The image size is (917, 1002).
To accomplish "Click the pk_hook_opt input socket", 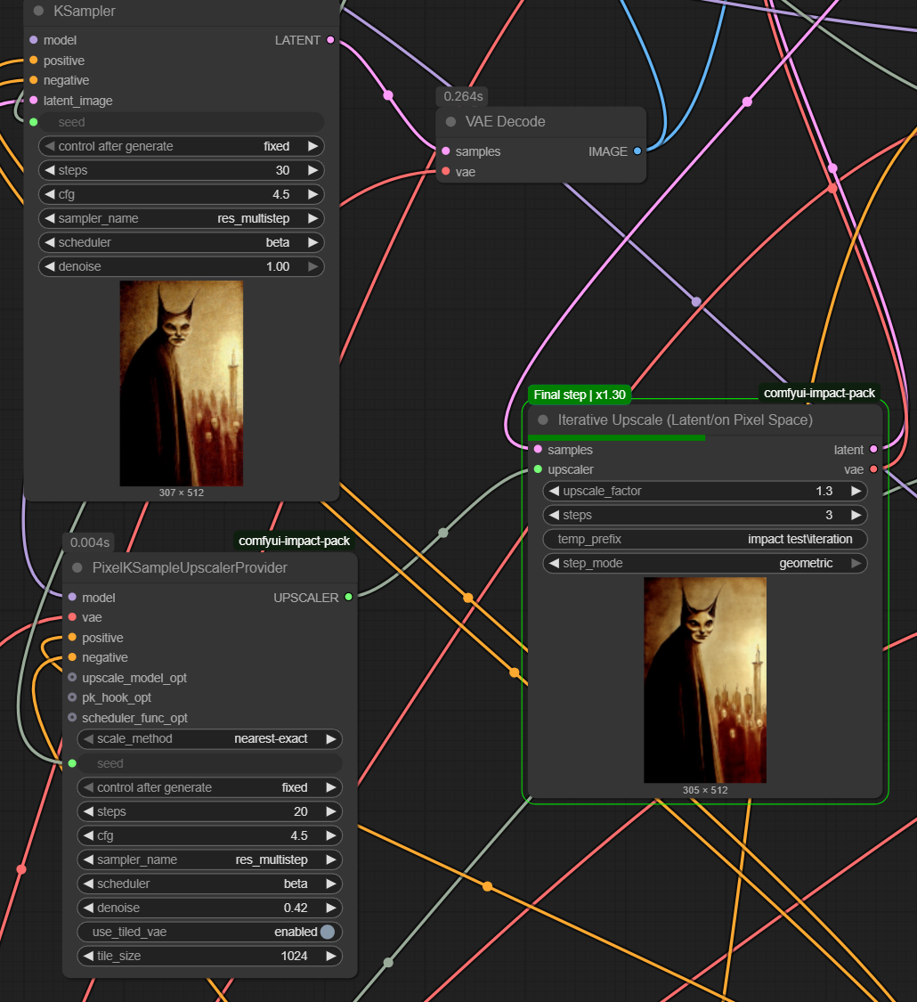I will point(72,697).
